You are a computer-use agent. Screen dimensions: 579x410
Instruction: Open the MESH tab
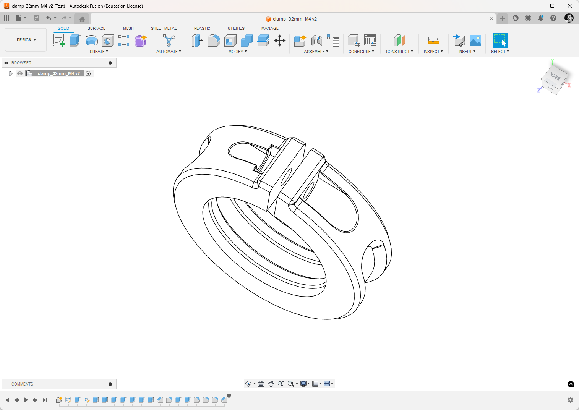click(128, 28)
